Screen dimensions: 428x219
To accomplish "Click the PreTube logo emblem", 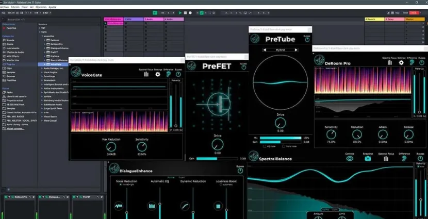I will pyautogui.click(x=255, y=39).
